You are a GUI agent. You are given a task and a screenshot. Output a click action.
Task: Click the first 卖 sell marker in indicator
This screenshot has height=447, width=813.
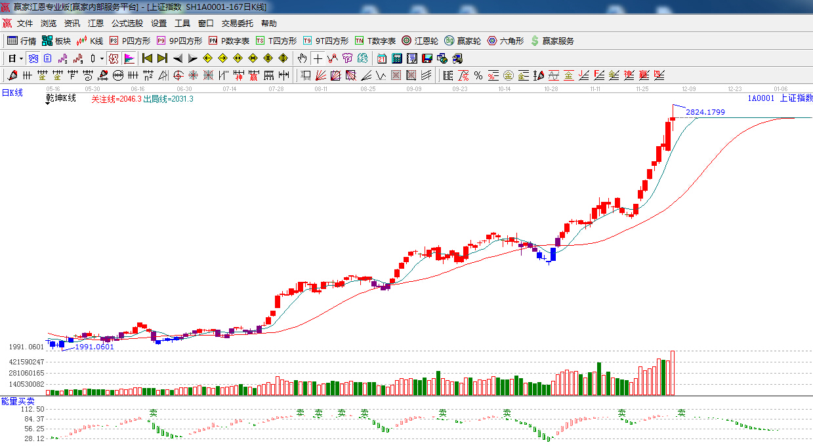coord(154,414)
